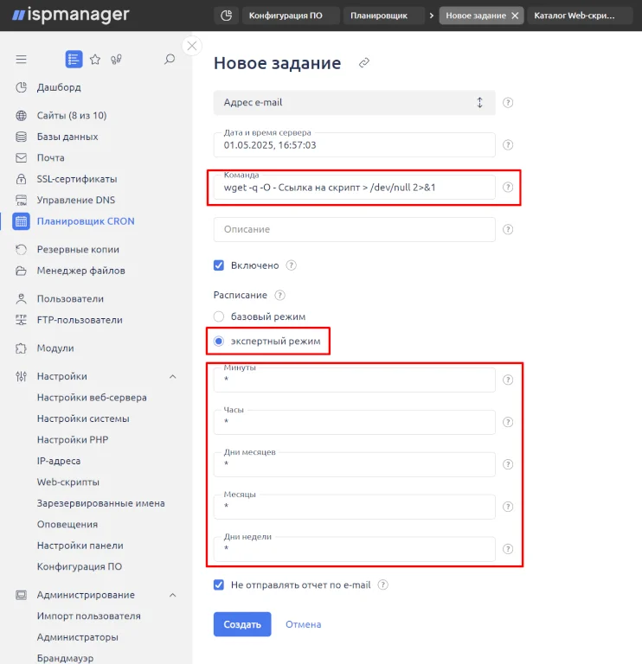Select the базовый режим radio button

tap(219, 316)
